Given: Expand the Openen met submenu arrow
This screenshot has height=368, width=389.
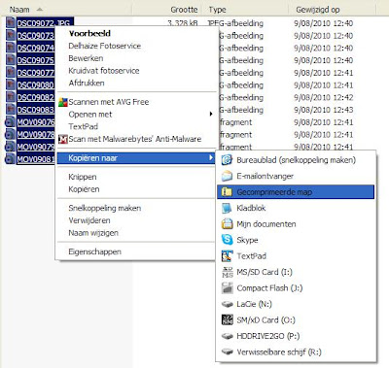Looking at the screenshot, I should pyautogui.click(x=211, y=114).
